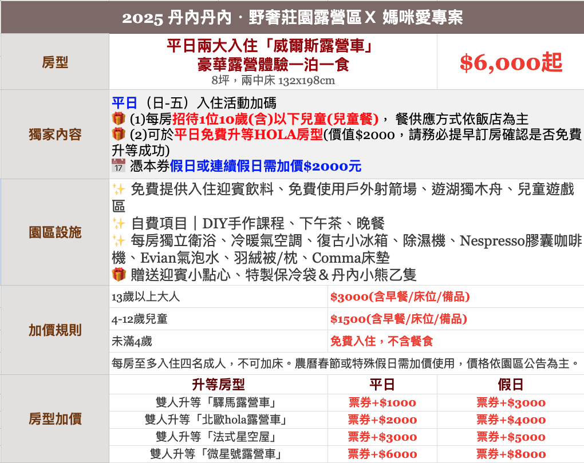This screenshot has height=463, width=584.
Task: Click the 假日 column header in upgrade table
Action: 510,385
